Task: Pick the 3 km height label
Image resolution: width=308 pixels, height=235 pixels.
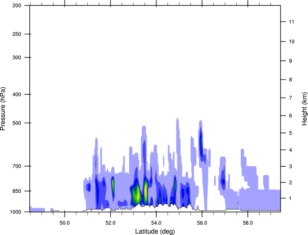Action: tap(290, 166)
